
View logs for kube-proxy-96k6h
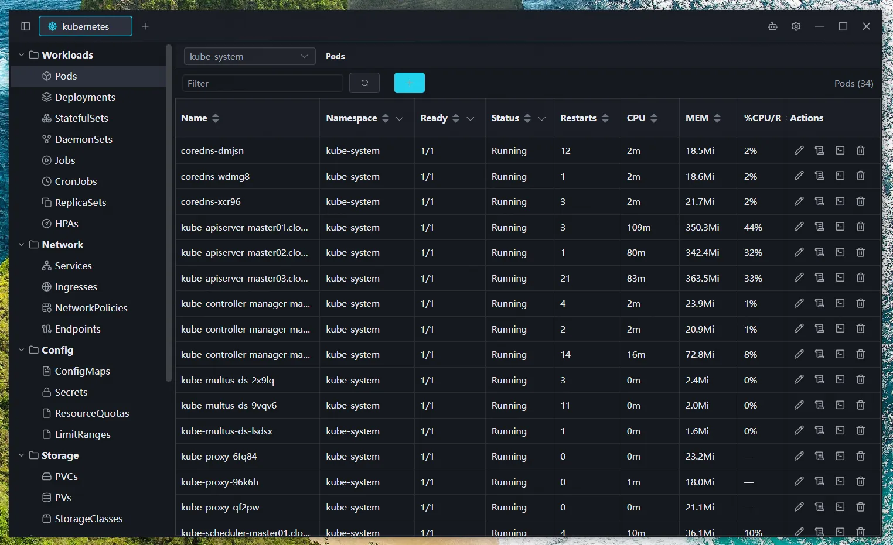(x=819, y=481)
